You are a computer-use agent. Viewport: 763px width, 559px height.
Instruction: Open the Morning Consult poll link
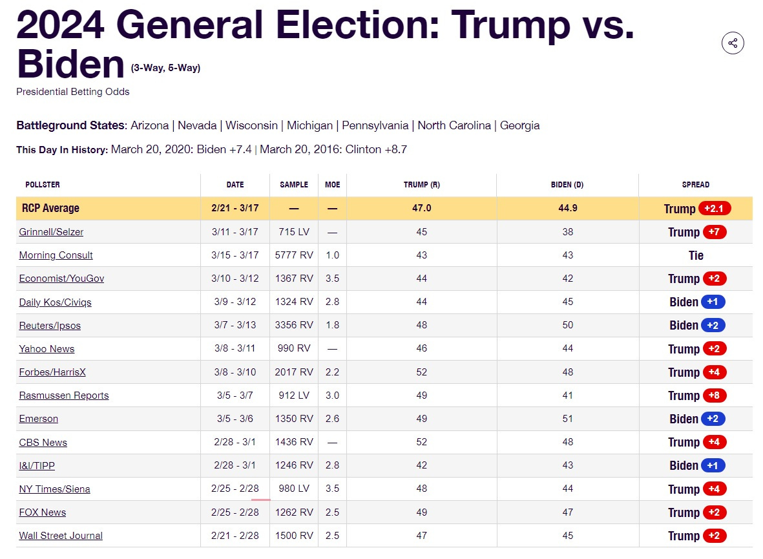[x=56, y=255]
